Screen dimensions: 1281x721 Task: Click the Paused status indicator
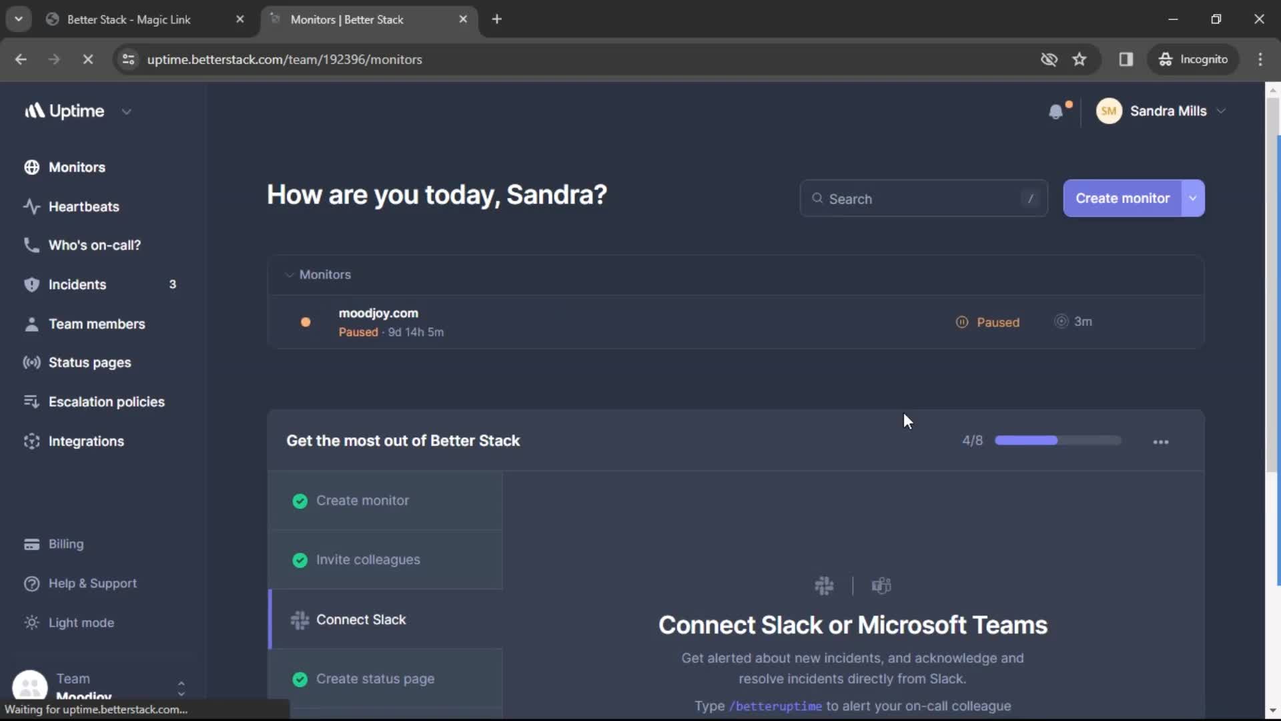pos(987,322)
